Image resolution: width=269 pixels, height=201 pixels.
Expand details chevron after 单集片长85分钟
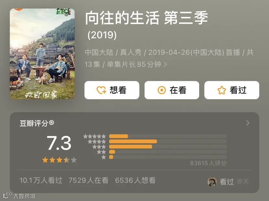[x=165, y=65]
